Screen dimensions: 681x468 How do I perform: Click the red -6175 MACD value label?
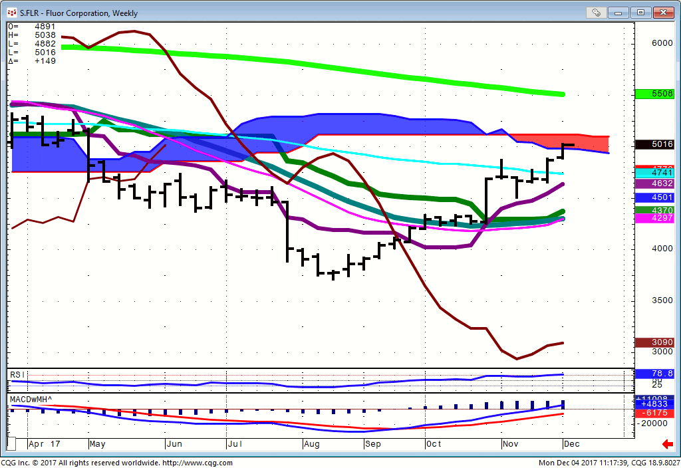pyautogui.click(x=655, y=413)
